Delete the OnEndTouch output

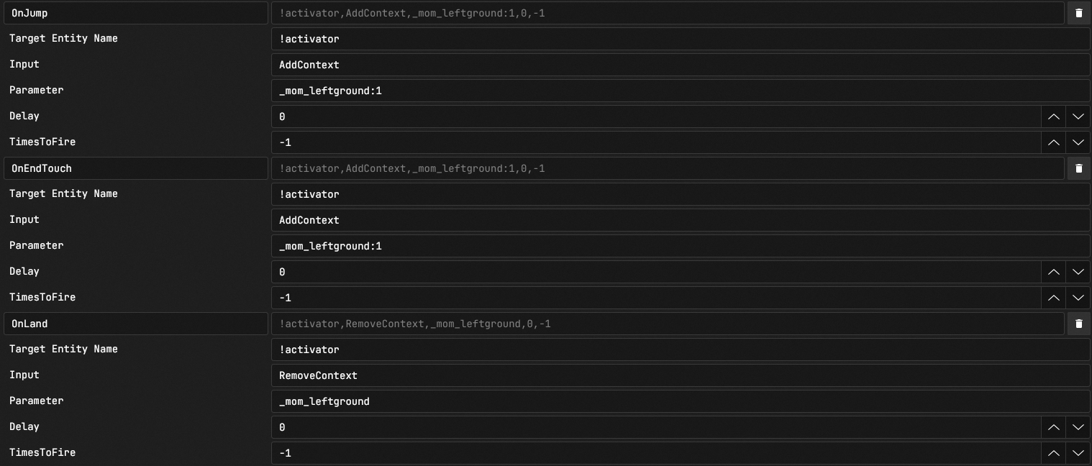(1078, 168)
